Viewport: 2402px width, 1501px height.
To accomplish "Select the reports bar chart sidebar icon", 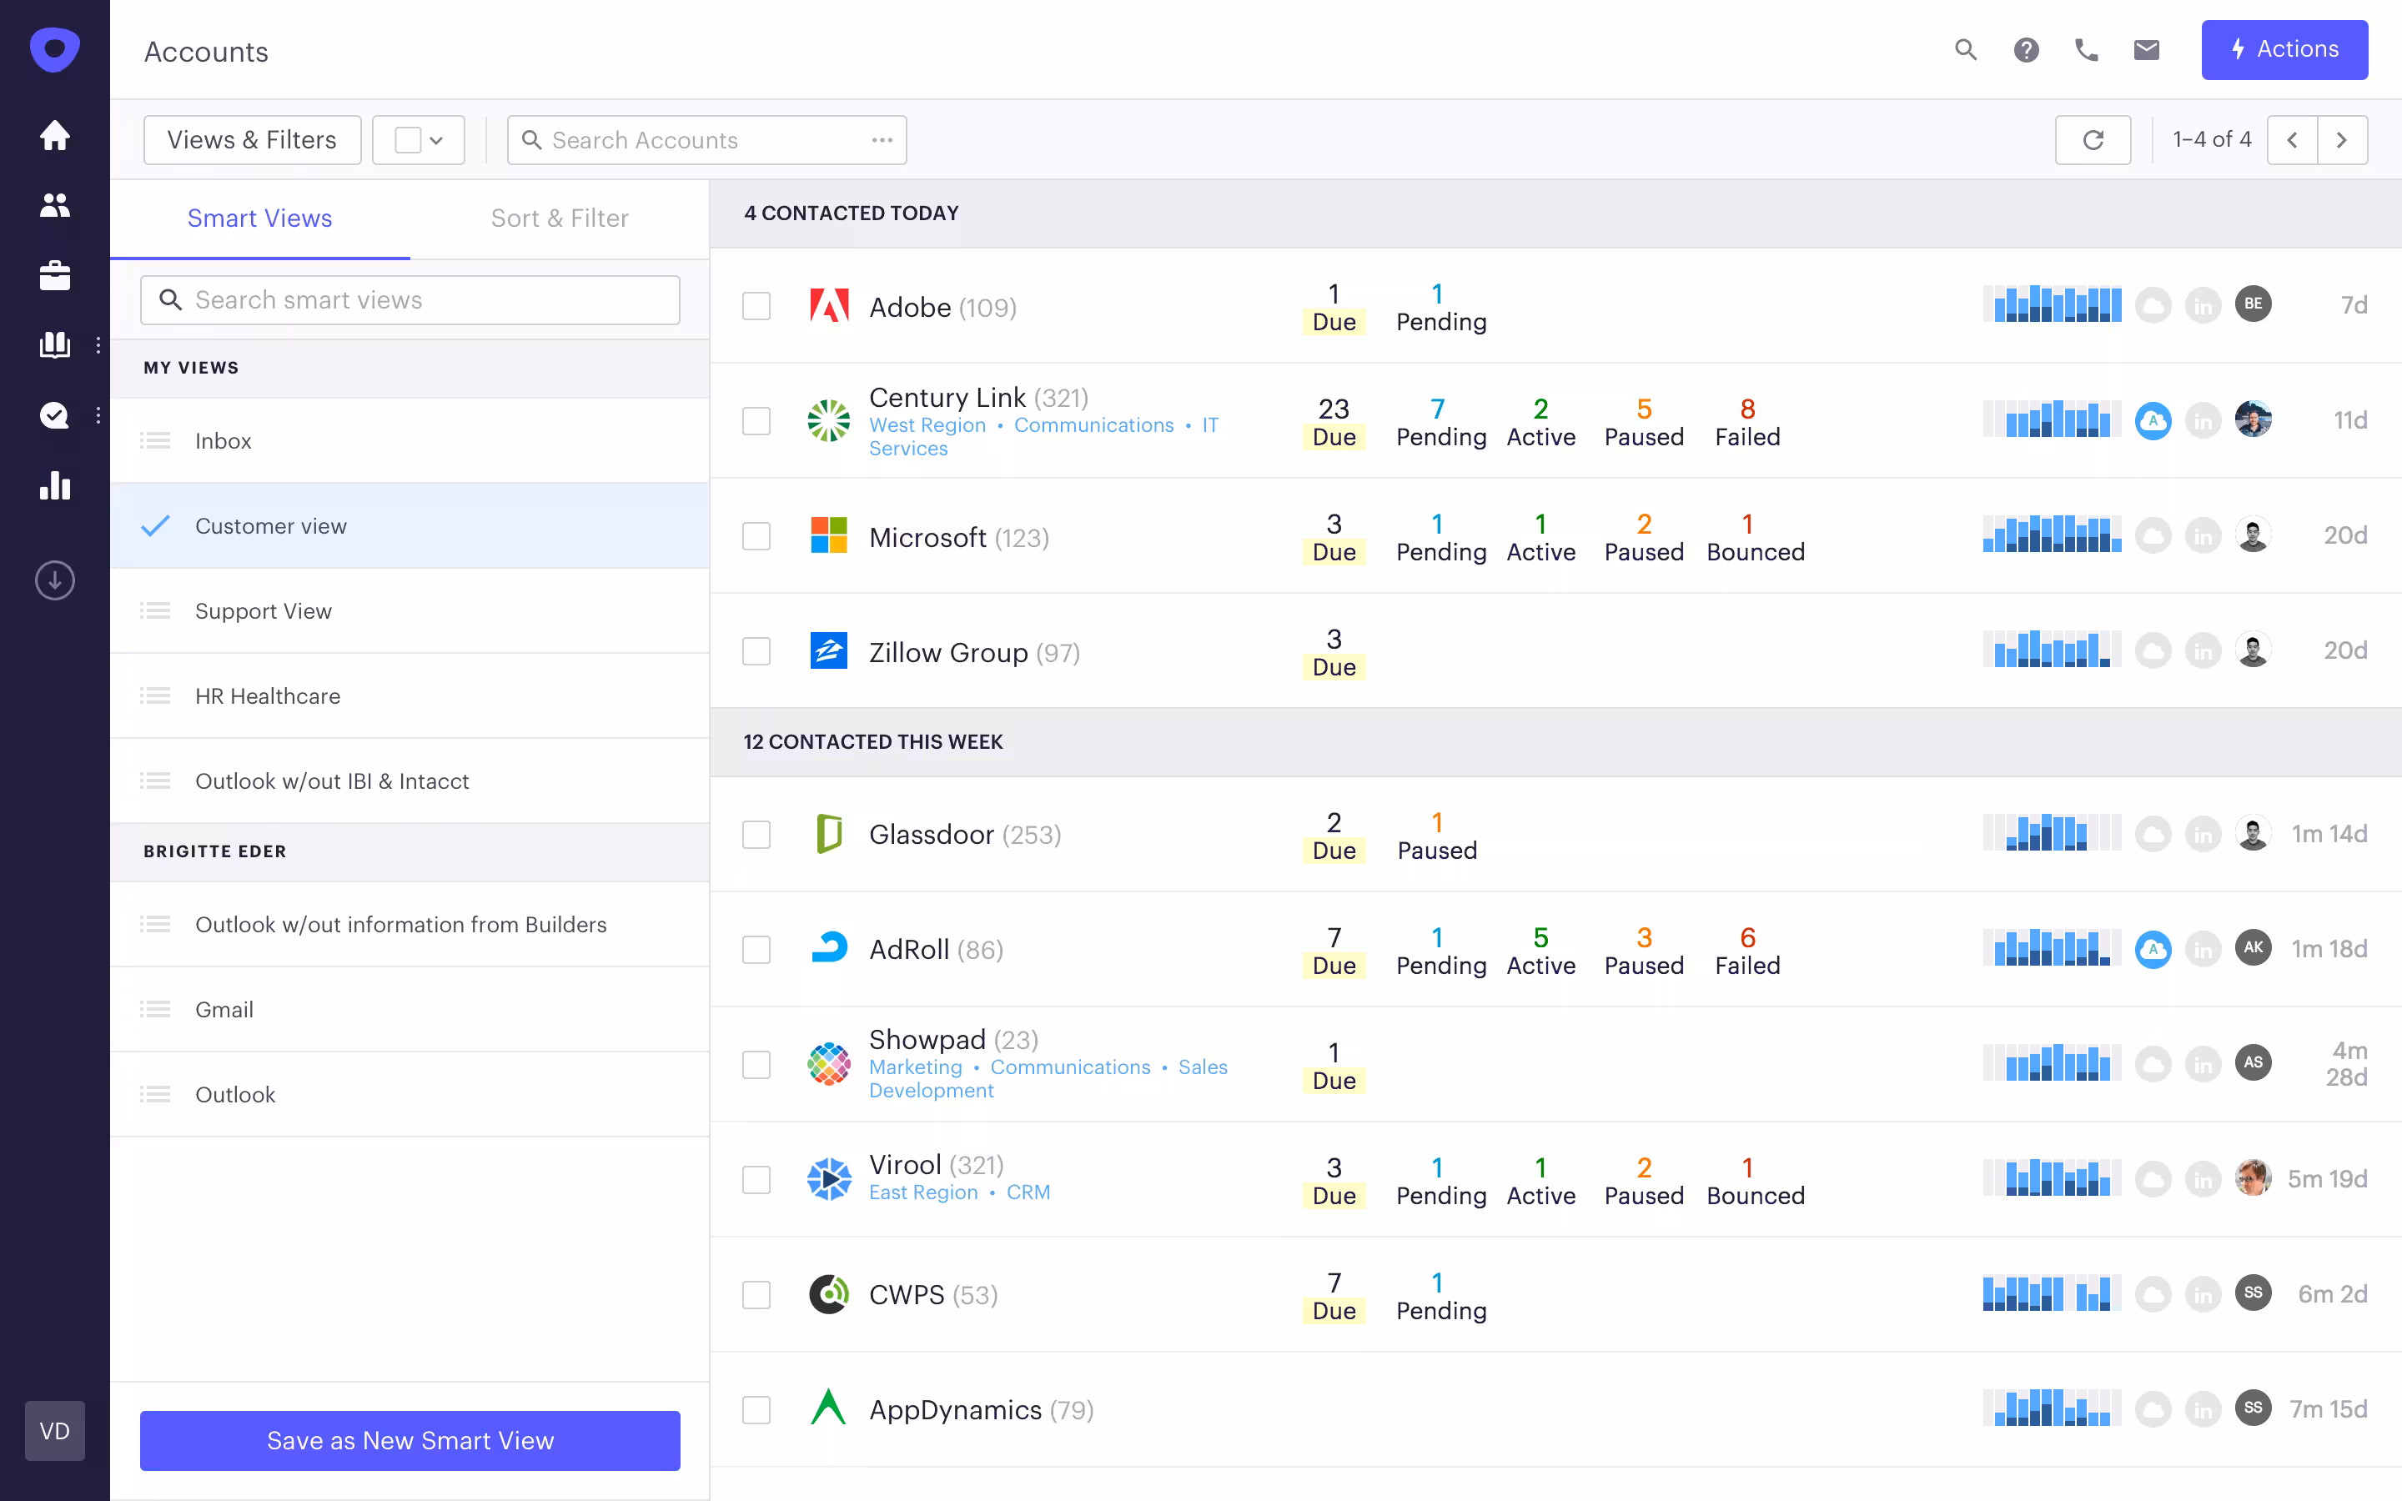I will (54, 485).
